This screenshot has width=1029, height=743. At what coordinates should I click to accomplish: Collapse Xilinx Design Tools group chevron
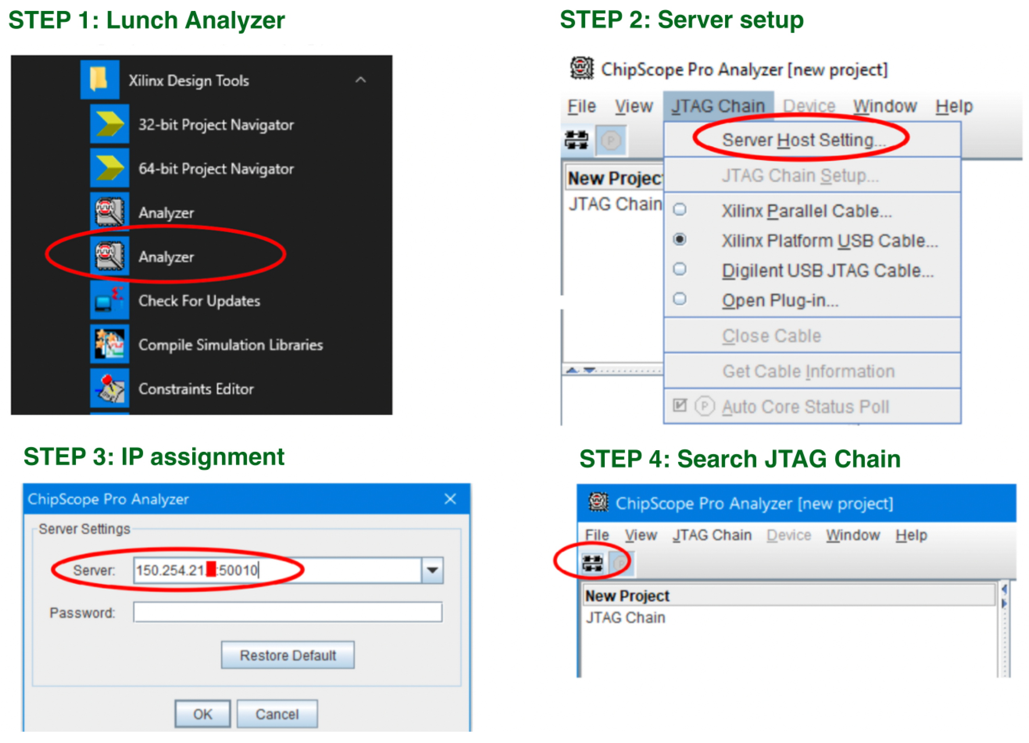(360, 80)
